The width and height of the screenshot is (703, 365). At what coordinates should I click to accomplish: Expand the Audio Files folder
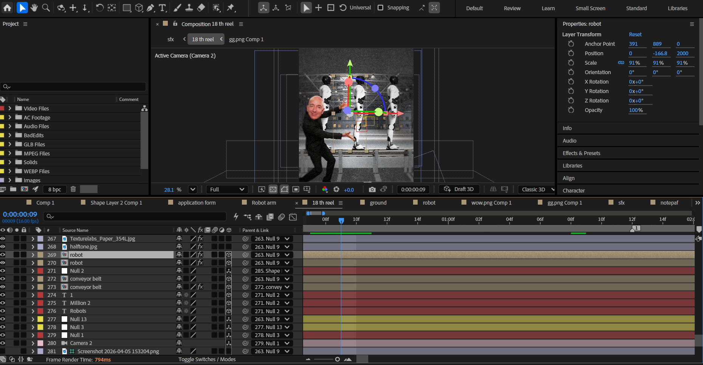pyautogui.click(x=10, y=126)
